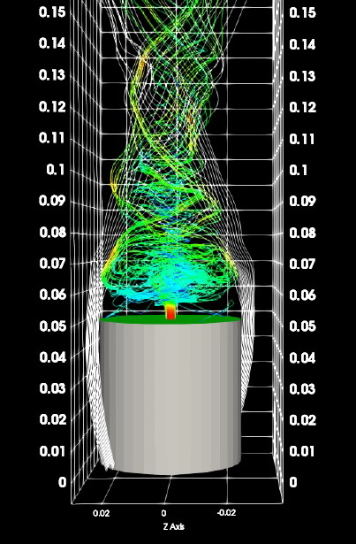Click the 0.03 label on right scale
Image resolution: width=356 pixels, height=544 pixels.
click(303, 389)
